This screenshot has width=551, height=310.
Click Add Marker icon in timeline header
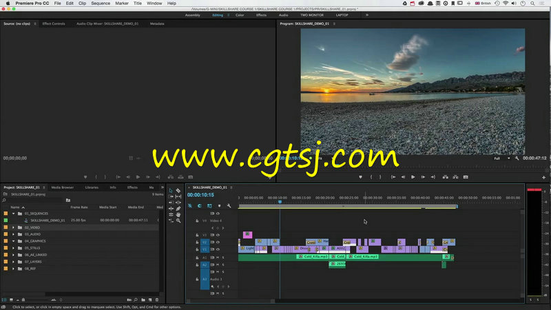[219, 205]
